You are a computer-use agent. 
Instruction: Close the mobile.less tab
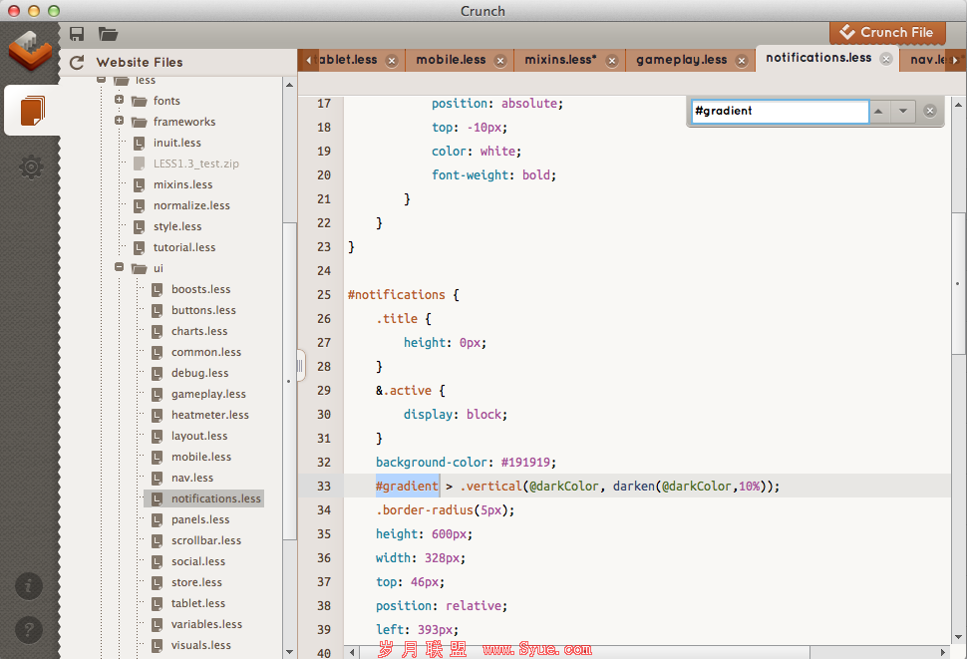point(500,61)
